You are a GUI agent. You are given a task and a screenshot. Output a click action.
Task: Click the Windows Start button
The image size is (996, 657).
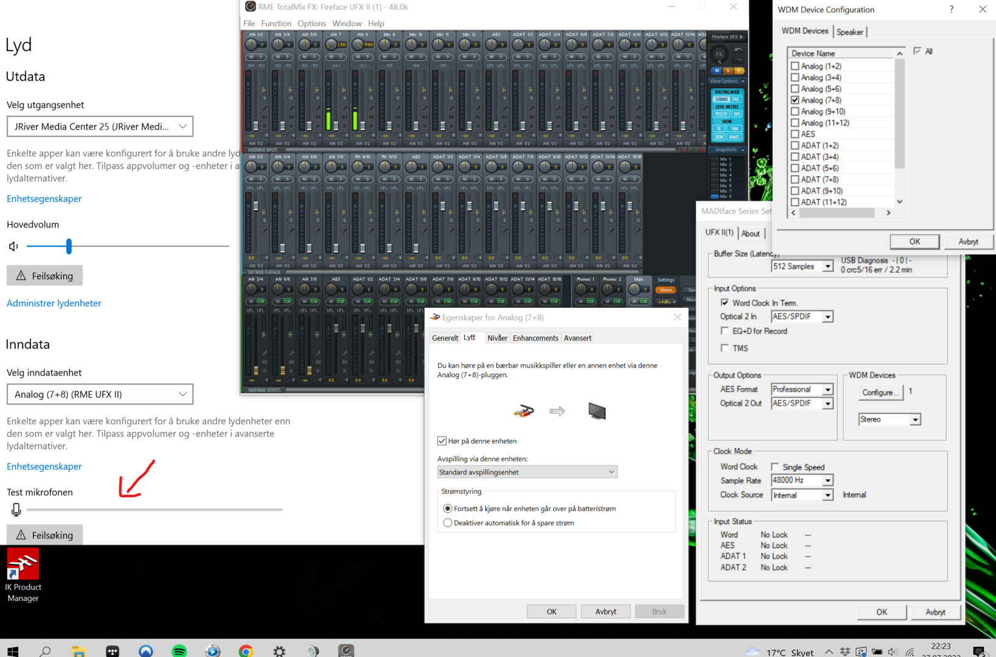click(13, 651)
